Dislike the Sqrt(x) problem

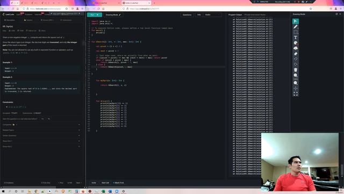pos(20,31)
